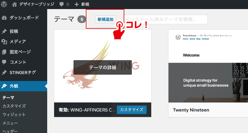
Task: Click the 固定ページ pages icon
Action: coord(4,52)
